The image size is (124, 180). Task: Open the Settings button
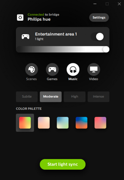coord(99,17)
